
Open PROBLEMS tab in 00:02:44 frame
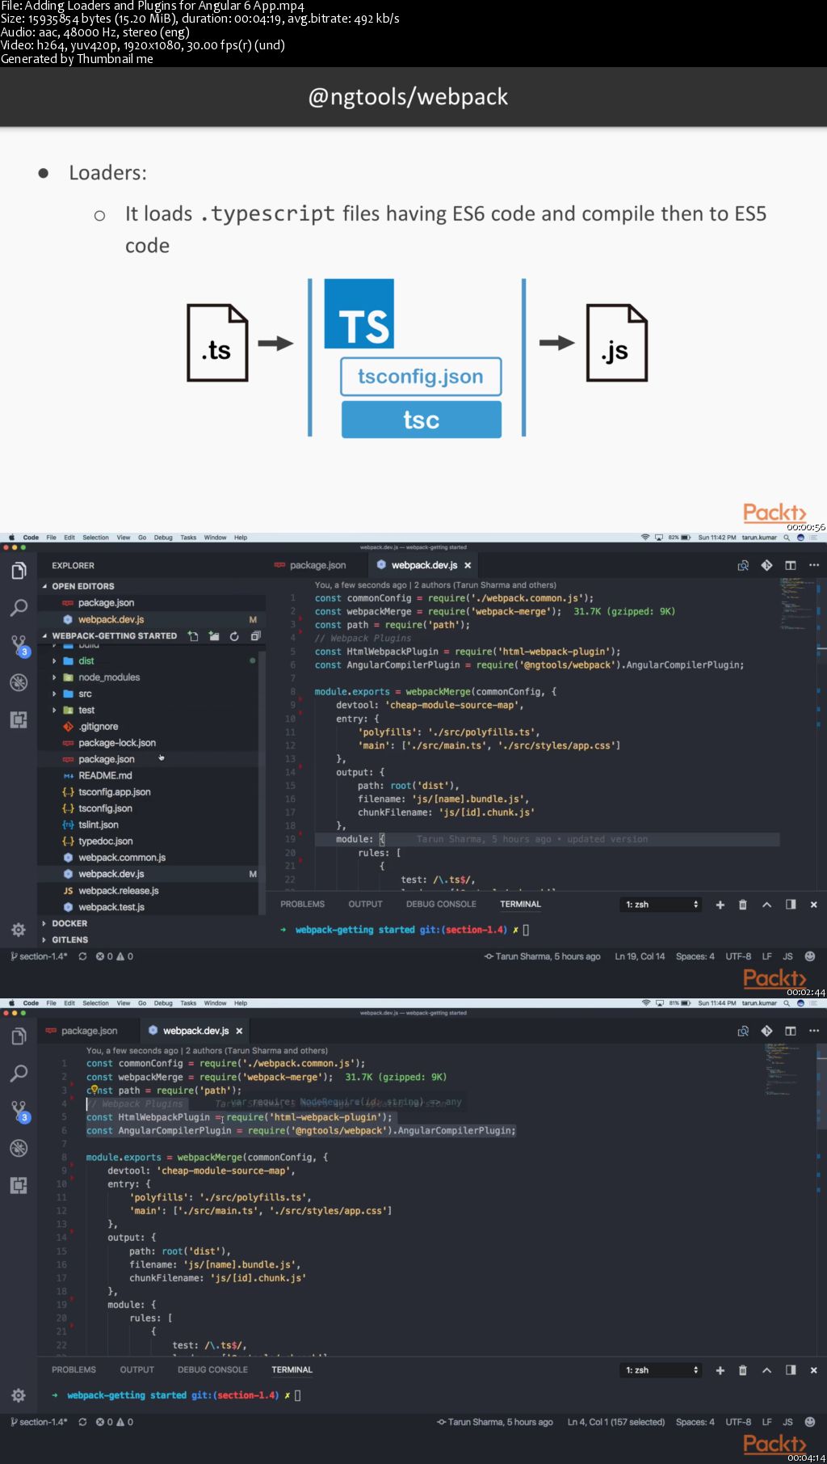(302, 905)
